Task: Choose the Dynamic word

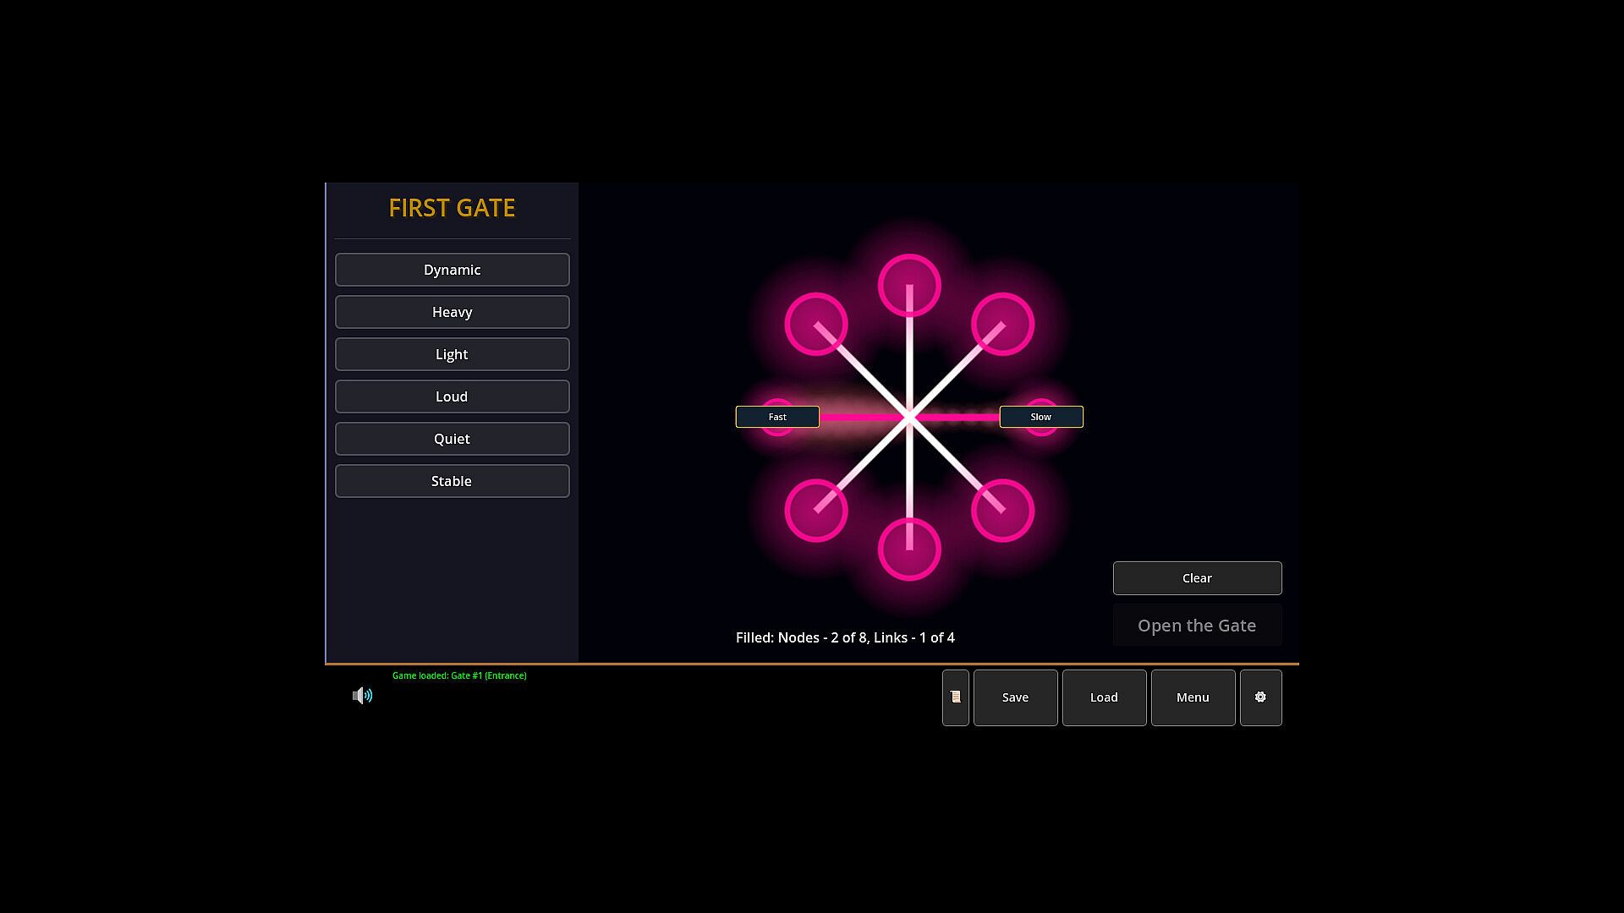Action: [x=452, y=270]
